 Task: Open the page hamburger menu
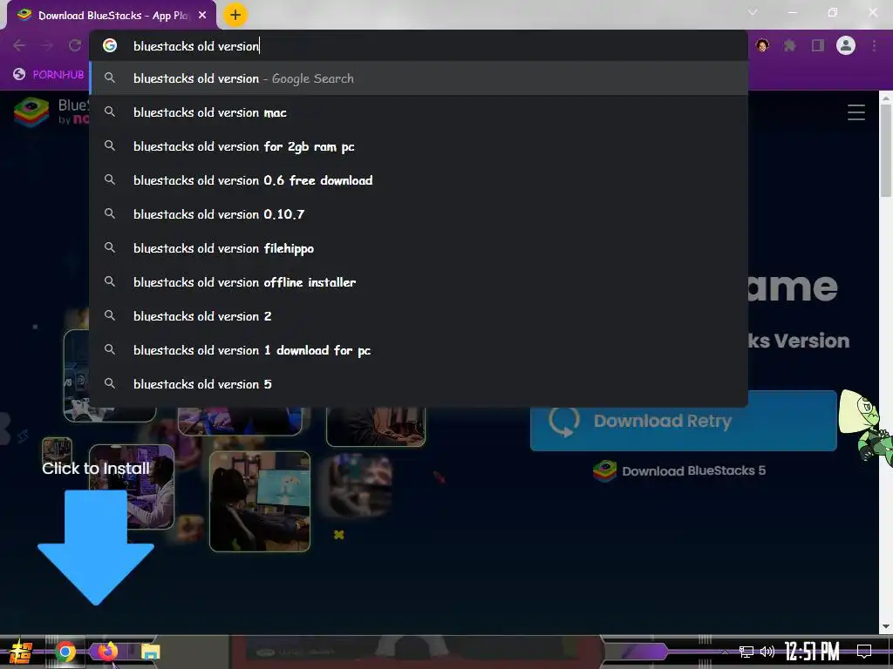click(856, 112)
